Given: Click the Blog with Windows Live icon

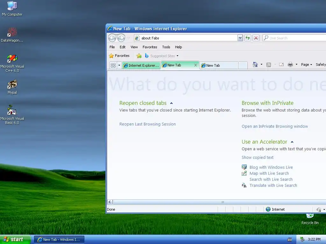Looking at the screenshot, I should click(x=244, y=167).
